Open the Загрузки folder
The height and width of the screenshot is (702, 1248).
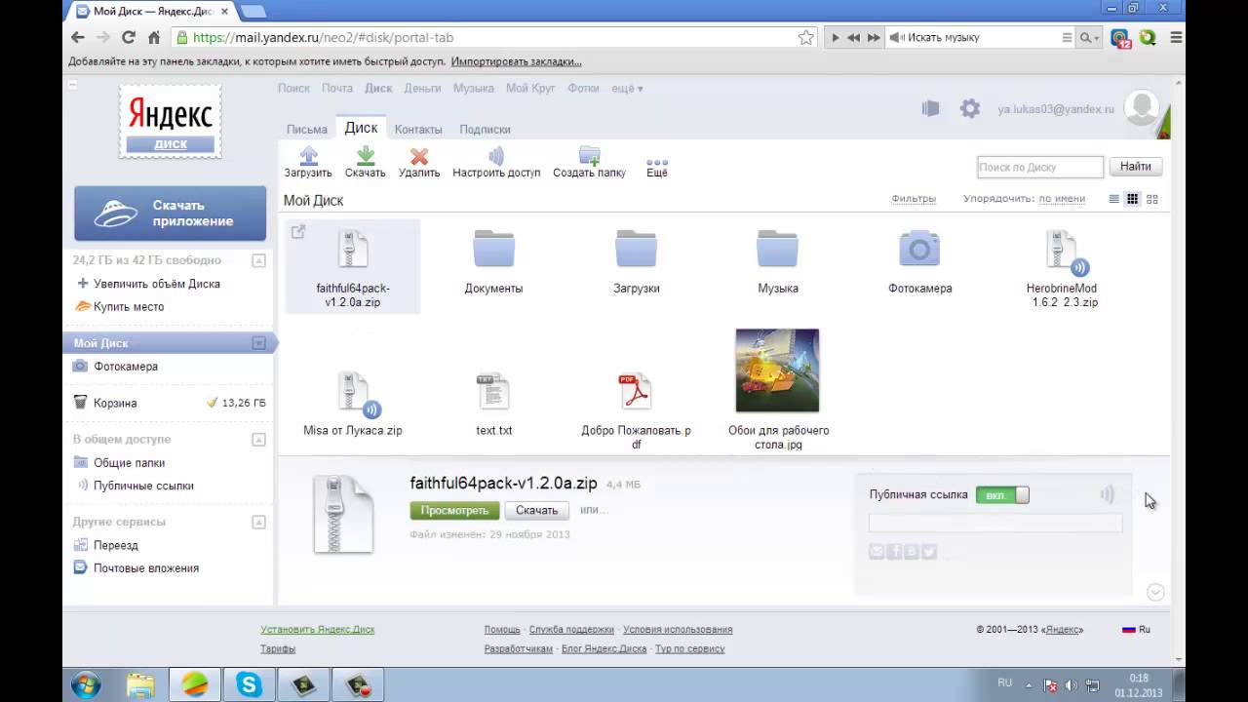pos(637,261)
